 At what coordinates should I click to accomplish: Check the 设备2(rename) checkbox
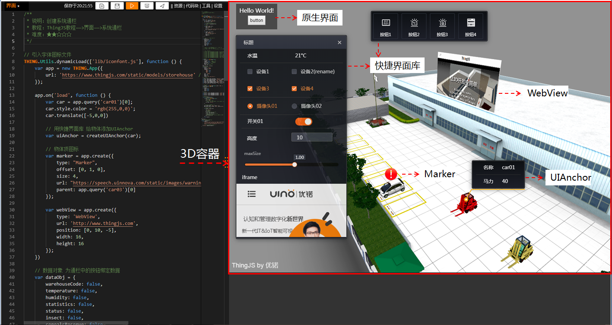click(295, 72)
